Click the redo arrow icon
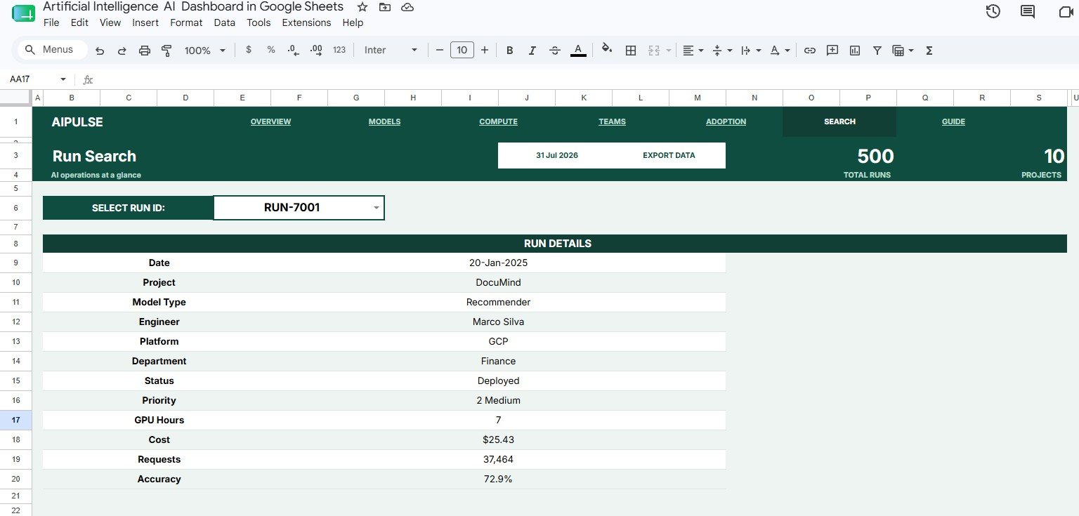This screenshot has width=1079, height=516. pyautogui.click(x=122, y=51)
